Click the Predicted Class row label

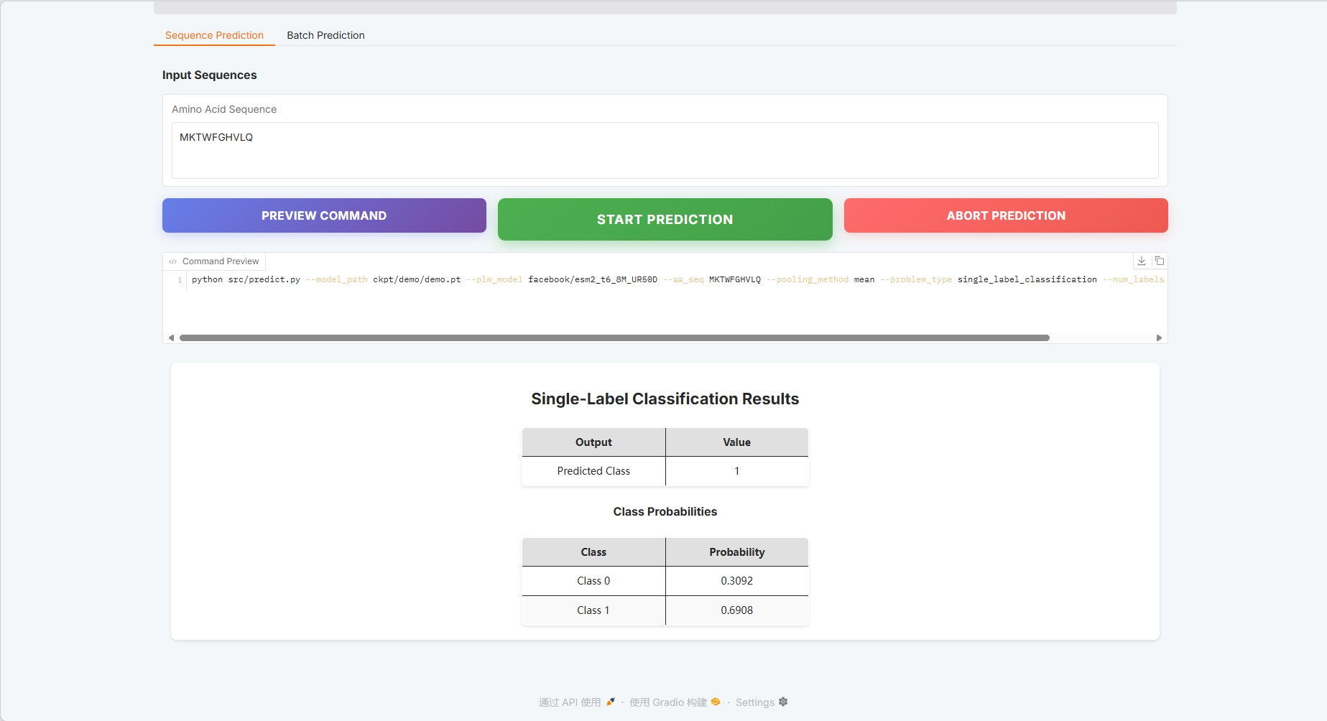tap(593, 471)
